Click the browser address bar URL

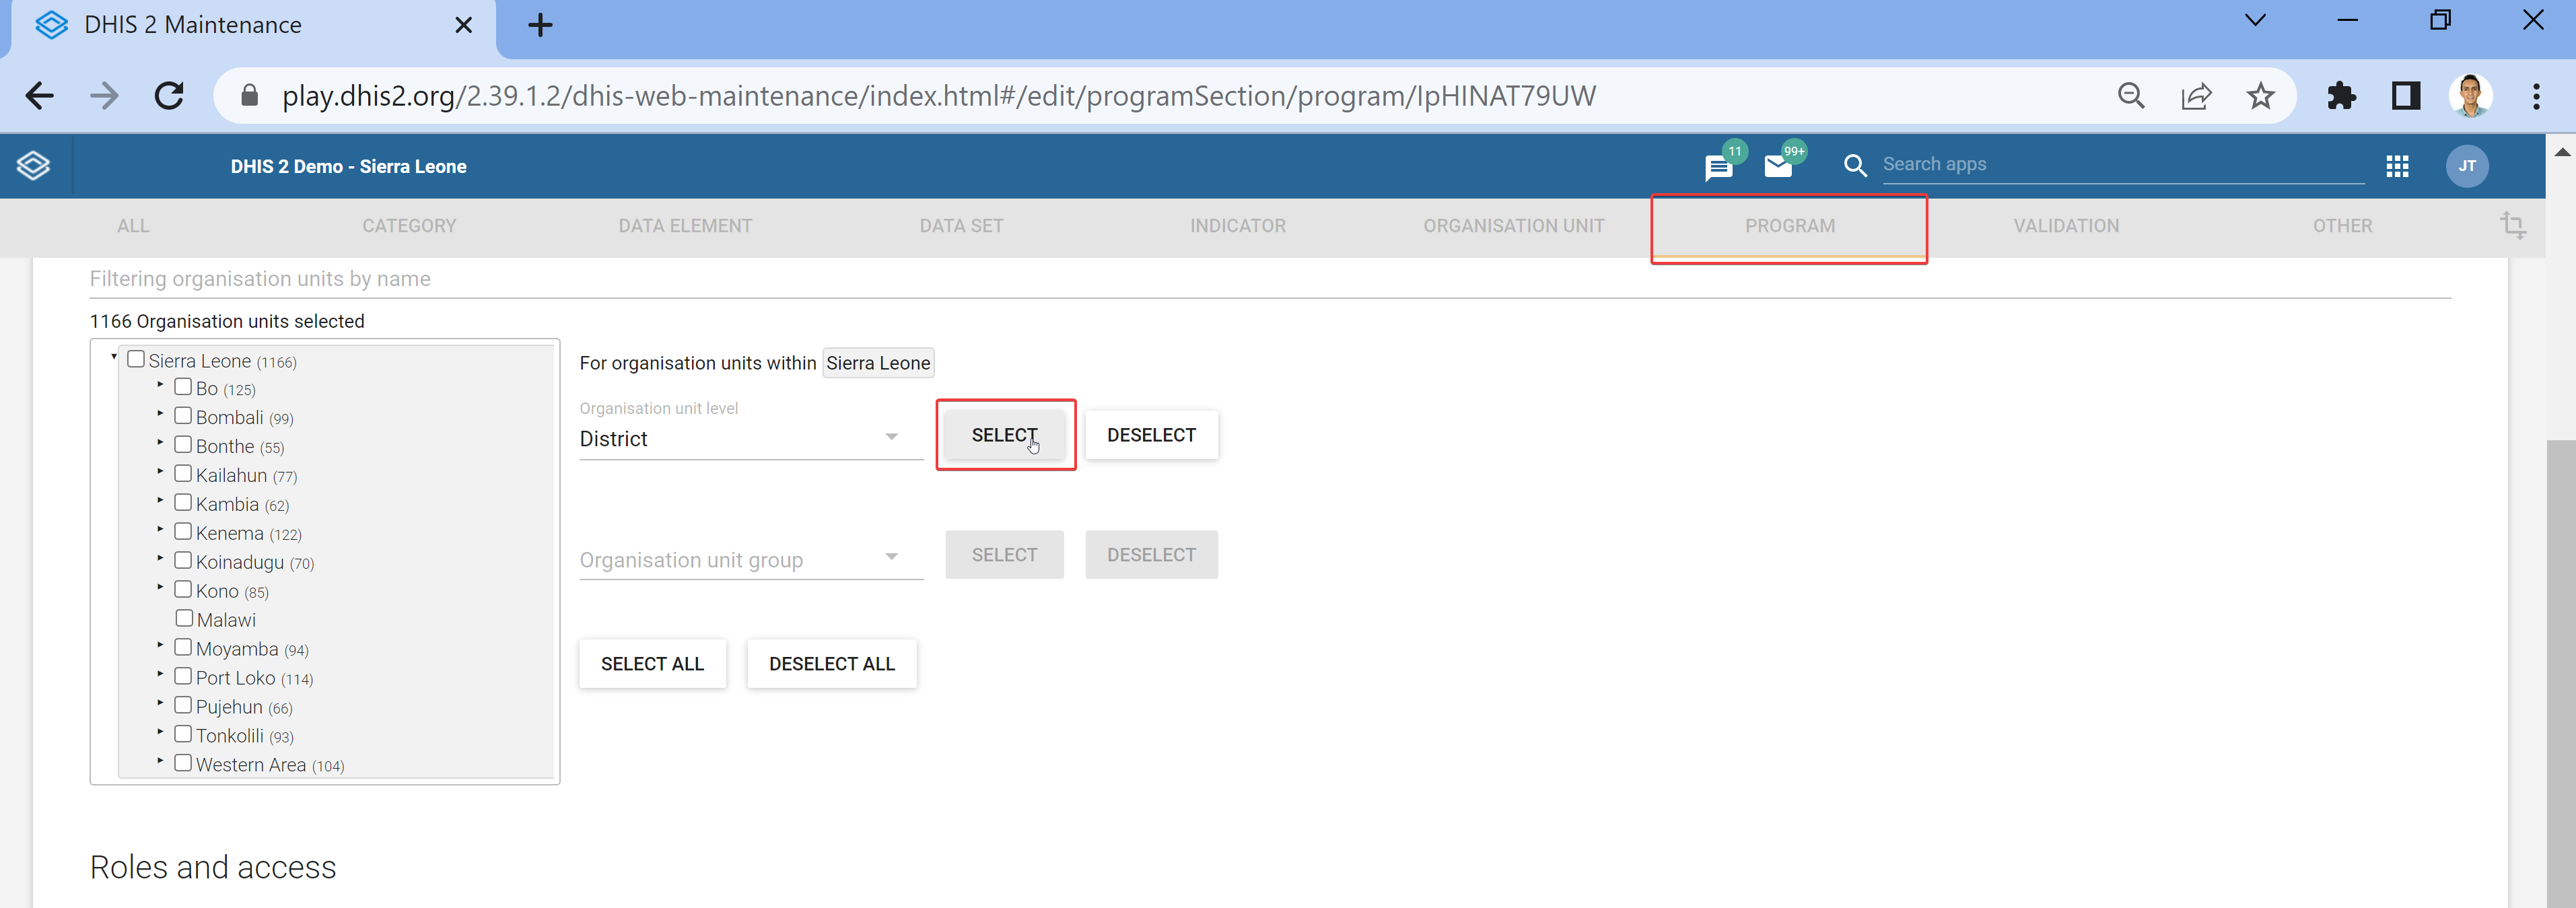pos(938,96)
